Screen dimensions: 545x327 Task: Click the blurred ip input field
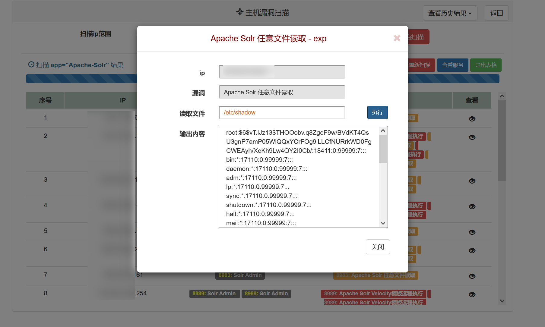(x=282, y=72)
